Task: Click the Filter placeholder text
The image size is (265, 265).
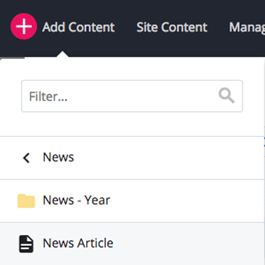Action: pyautogui.click(x=48, y=96)
